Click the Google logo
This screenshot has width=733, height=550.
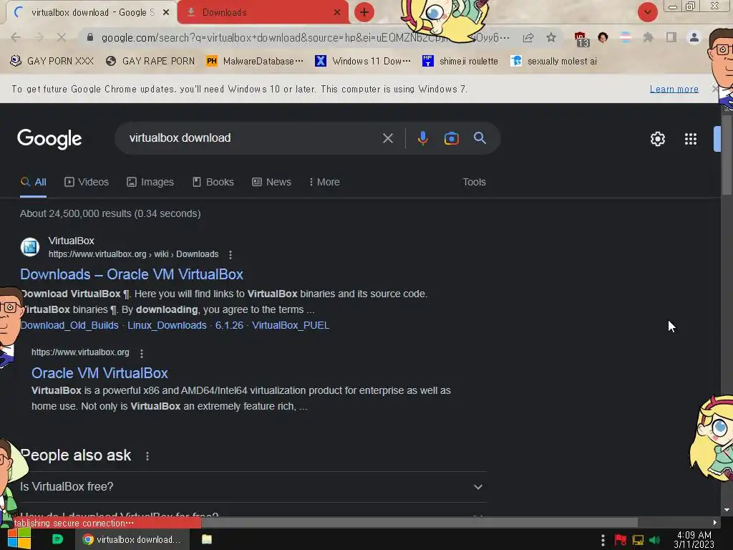(49, 139)
